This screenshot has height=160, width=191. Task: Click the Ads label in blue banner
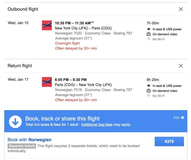coord(177,117)
